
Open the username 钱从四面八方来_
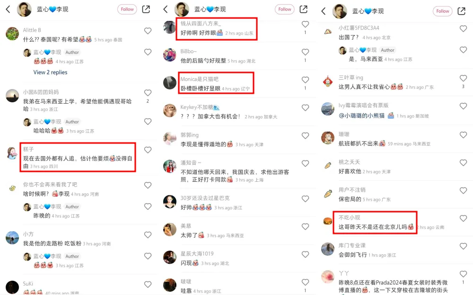(x=201, y=24)
